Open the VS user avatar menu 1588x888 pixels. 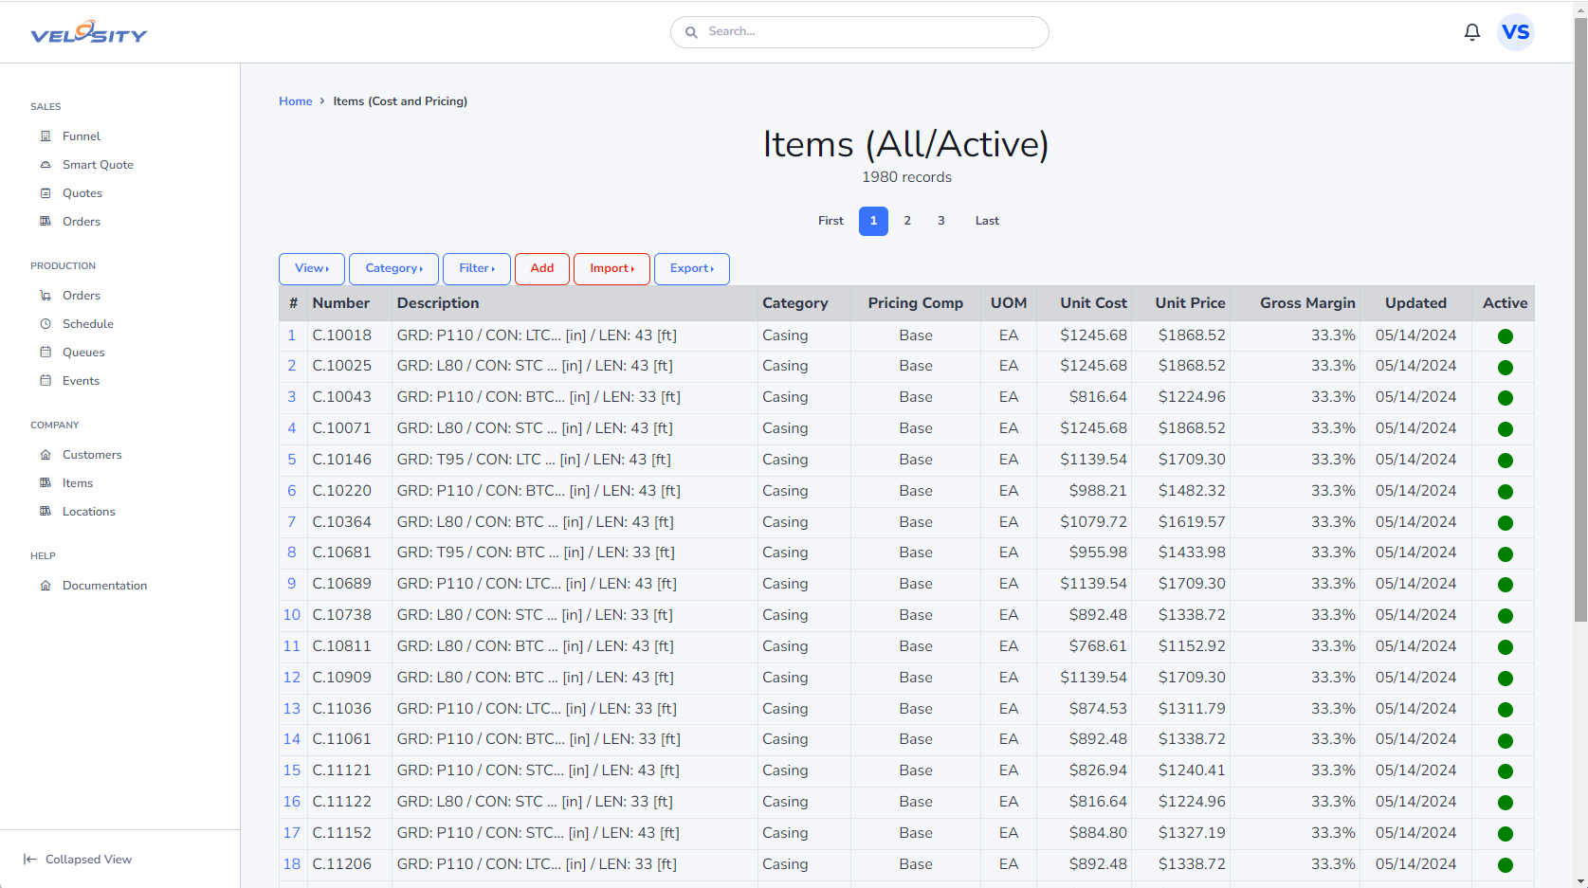(1515, 32)
